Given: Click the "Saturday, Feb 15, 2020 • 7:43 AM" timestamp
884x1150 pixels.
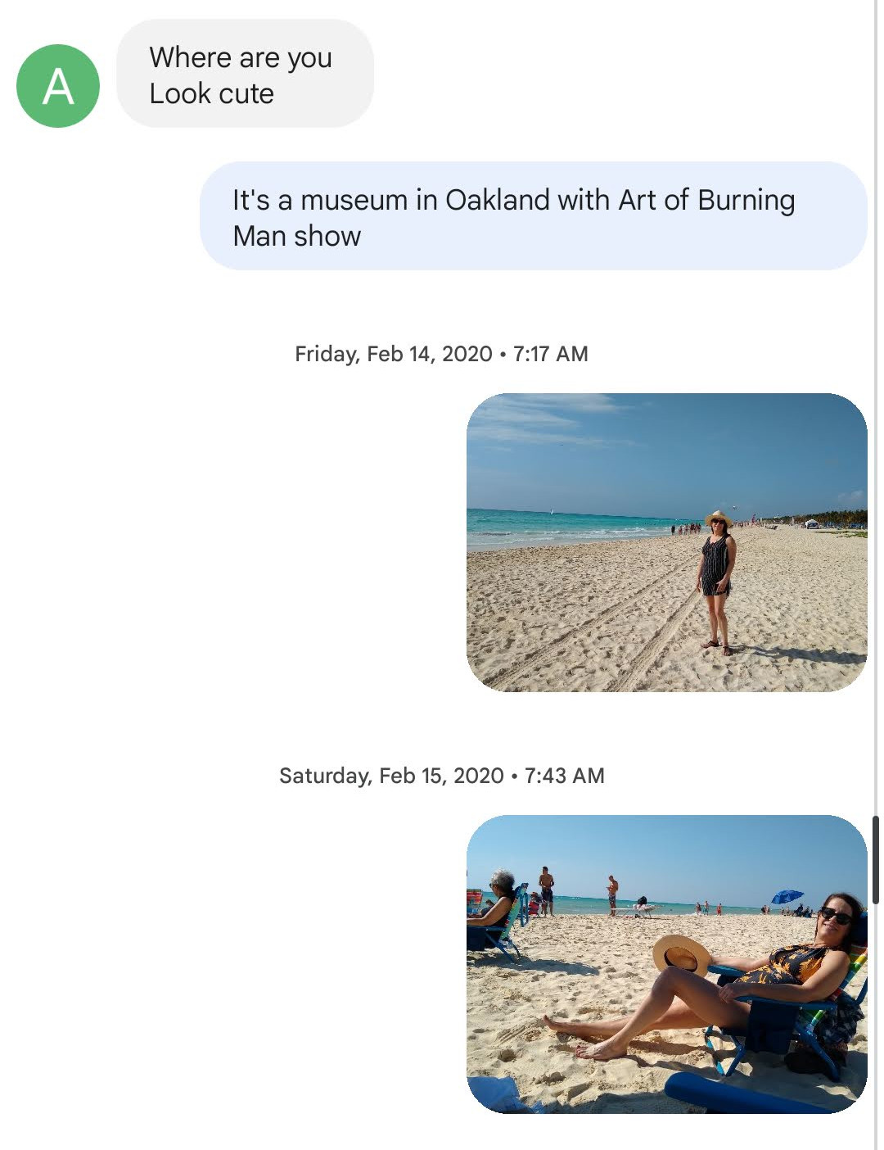Looking at the screenshot, I should click(x=441, y=776).
